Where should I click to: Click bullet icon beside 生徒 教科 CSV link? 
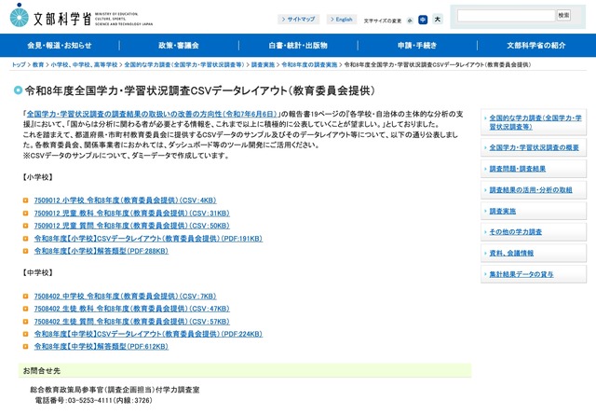click(25, 309)
